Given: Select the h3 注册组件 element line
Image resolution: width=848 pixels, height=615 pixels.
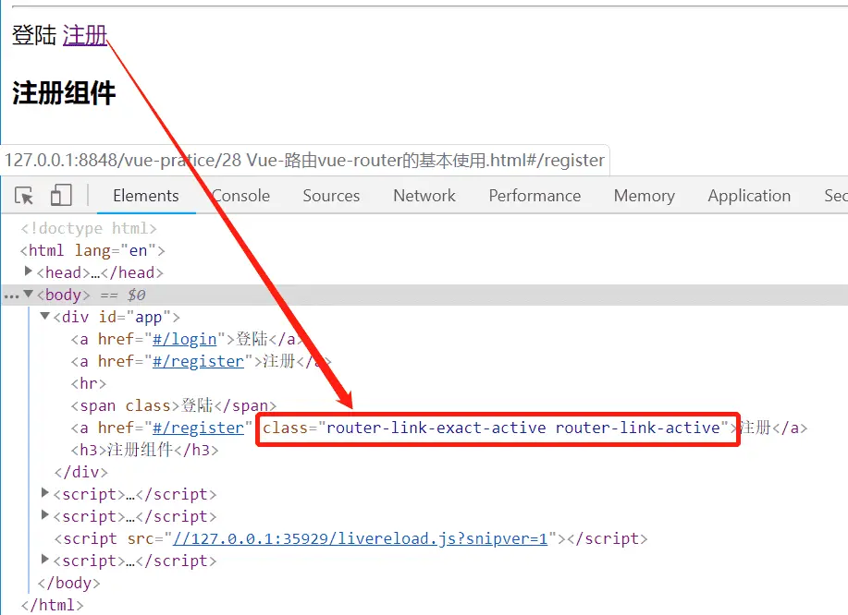Looking at the screenshot, I should 145,450.
